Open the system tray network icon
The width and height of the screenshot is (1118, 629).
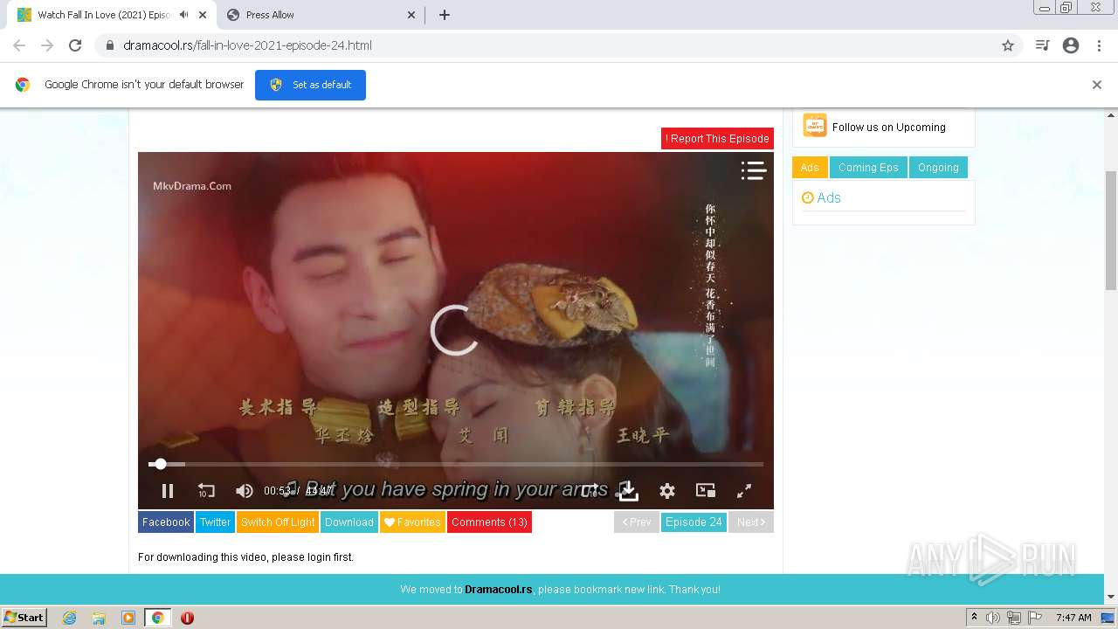[x=1014, y=618]
